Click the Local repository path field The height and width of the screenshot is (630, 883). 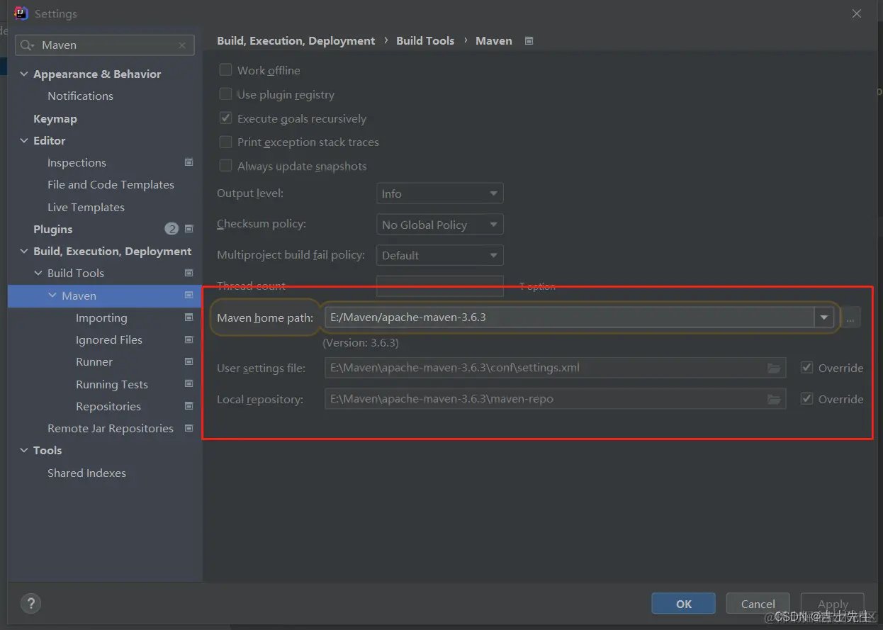point(555,399)
